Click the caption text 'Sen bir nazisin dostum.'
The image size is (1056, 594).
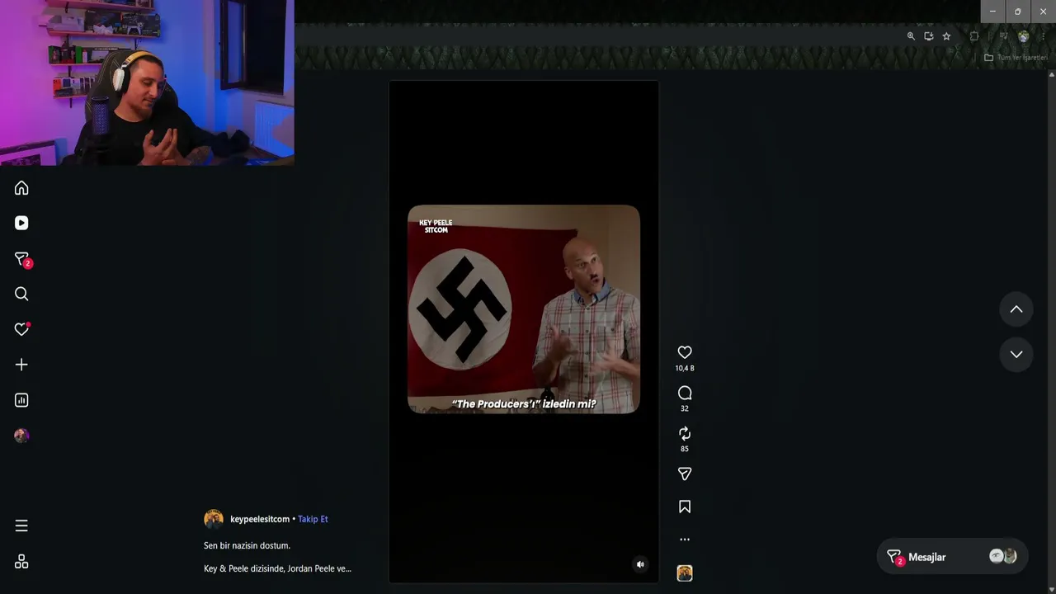tap(247, 545)
